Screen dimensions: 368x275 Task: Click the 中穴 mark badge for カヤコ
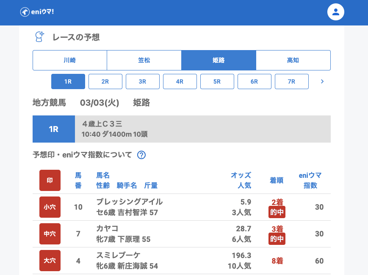[x=50, y=234]
